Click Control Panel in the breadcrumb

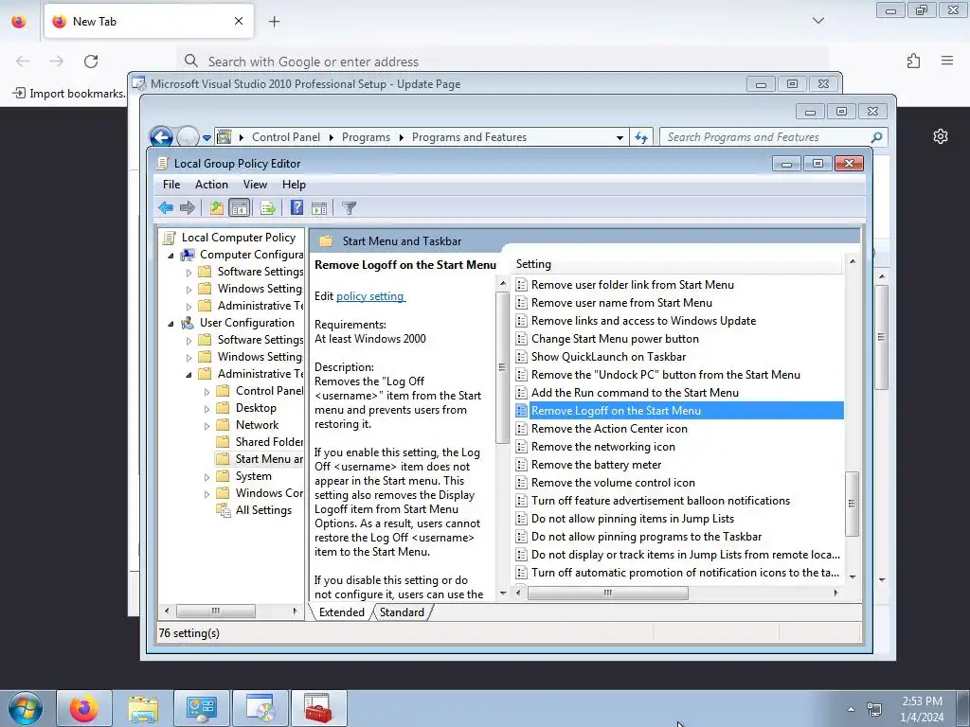[x=286, y=137]
